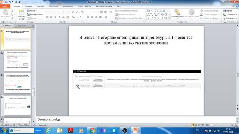Toggle strikethrough formatting
The image size is (239, 134).
coord(63,17)
